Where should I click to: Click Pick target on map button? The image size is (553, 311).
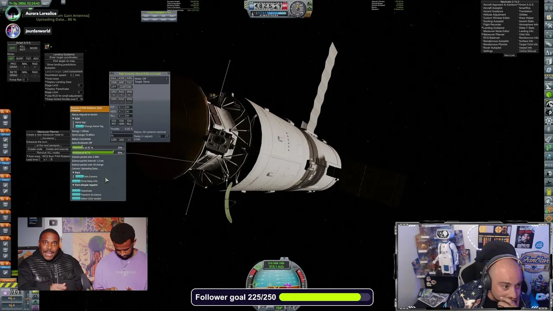click(64, 61)
